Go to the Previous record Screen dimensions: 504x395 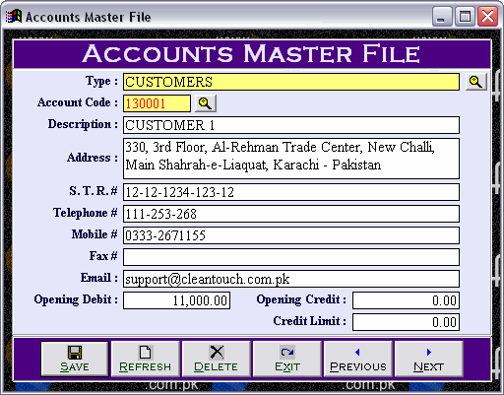[358, 359]
